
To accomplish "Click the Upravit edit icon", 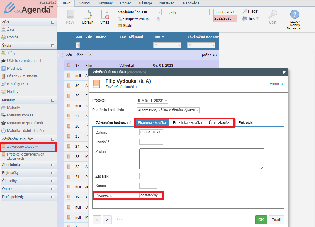I will point(87,15).
